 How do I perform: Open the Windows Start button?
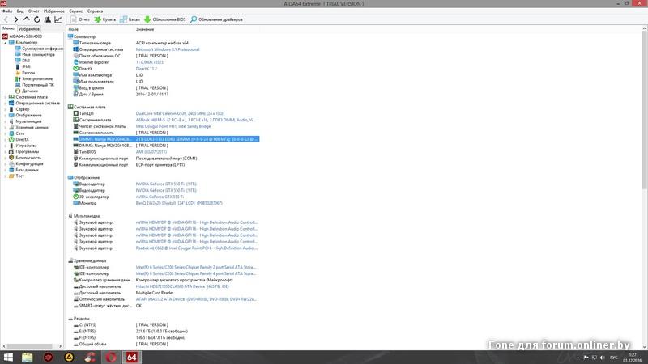(8, 358)
